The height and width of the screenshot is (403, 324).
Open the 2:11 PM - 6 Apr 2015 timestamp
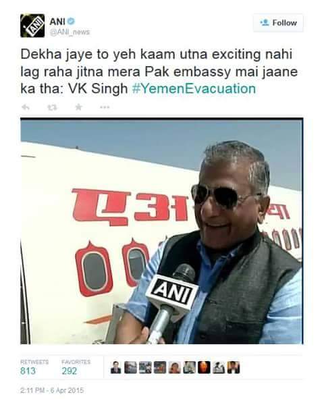coord(52,390)
